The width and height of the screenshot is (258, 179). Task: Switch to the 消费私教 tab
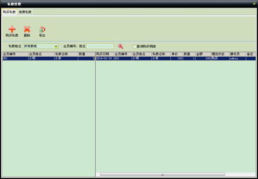[25, 12]
